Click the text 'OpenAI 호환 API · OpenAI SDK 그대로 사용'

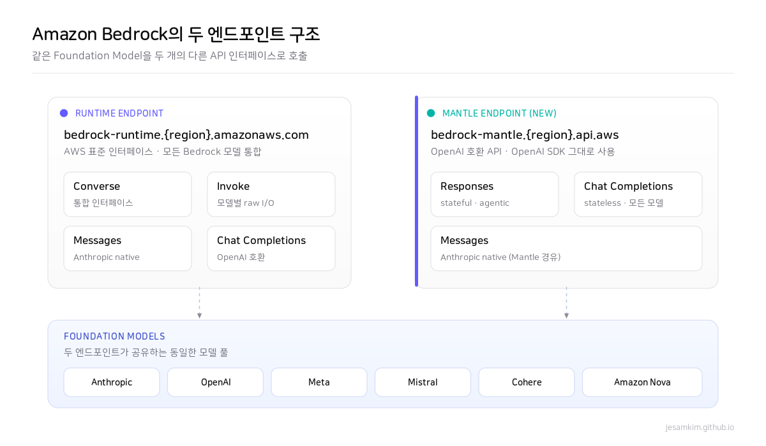pyautogui.click(x=523, y=152)
